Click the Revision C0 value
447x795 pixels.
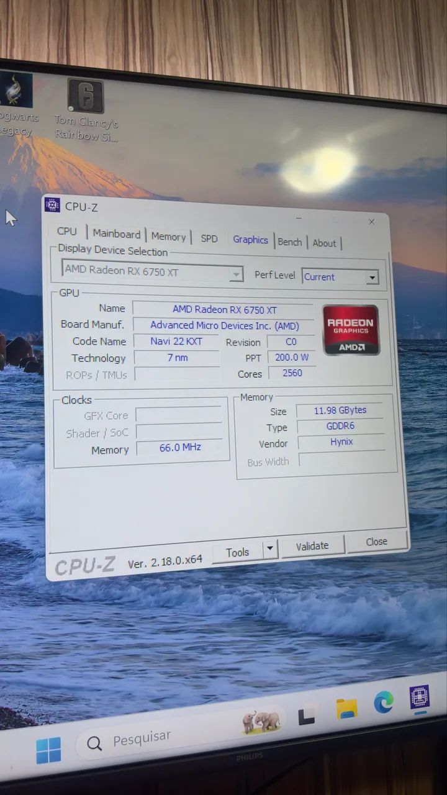tap(291, 342)
